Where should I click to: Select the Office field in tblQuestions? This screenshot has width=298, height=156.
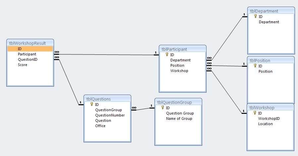(x=100, y=126)
